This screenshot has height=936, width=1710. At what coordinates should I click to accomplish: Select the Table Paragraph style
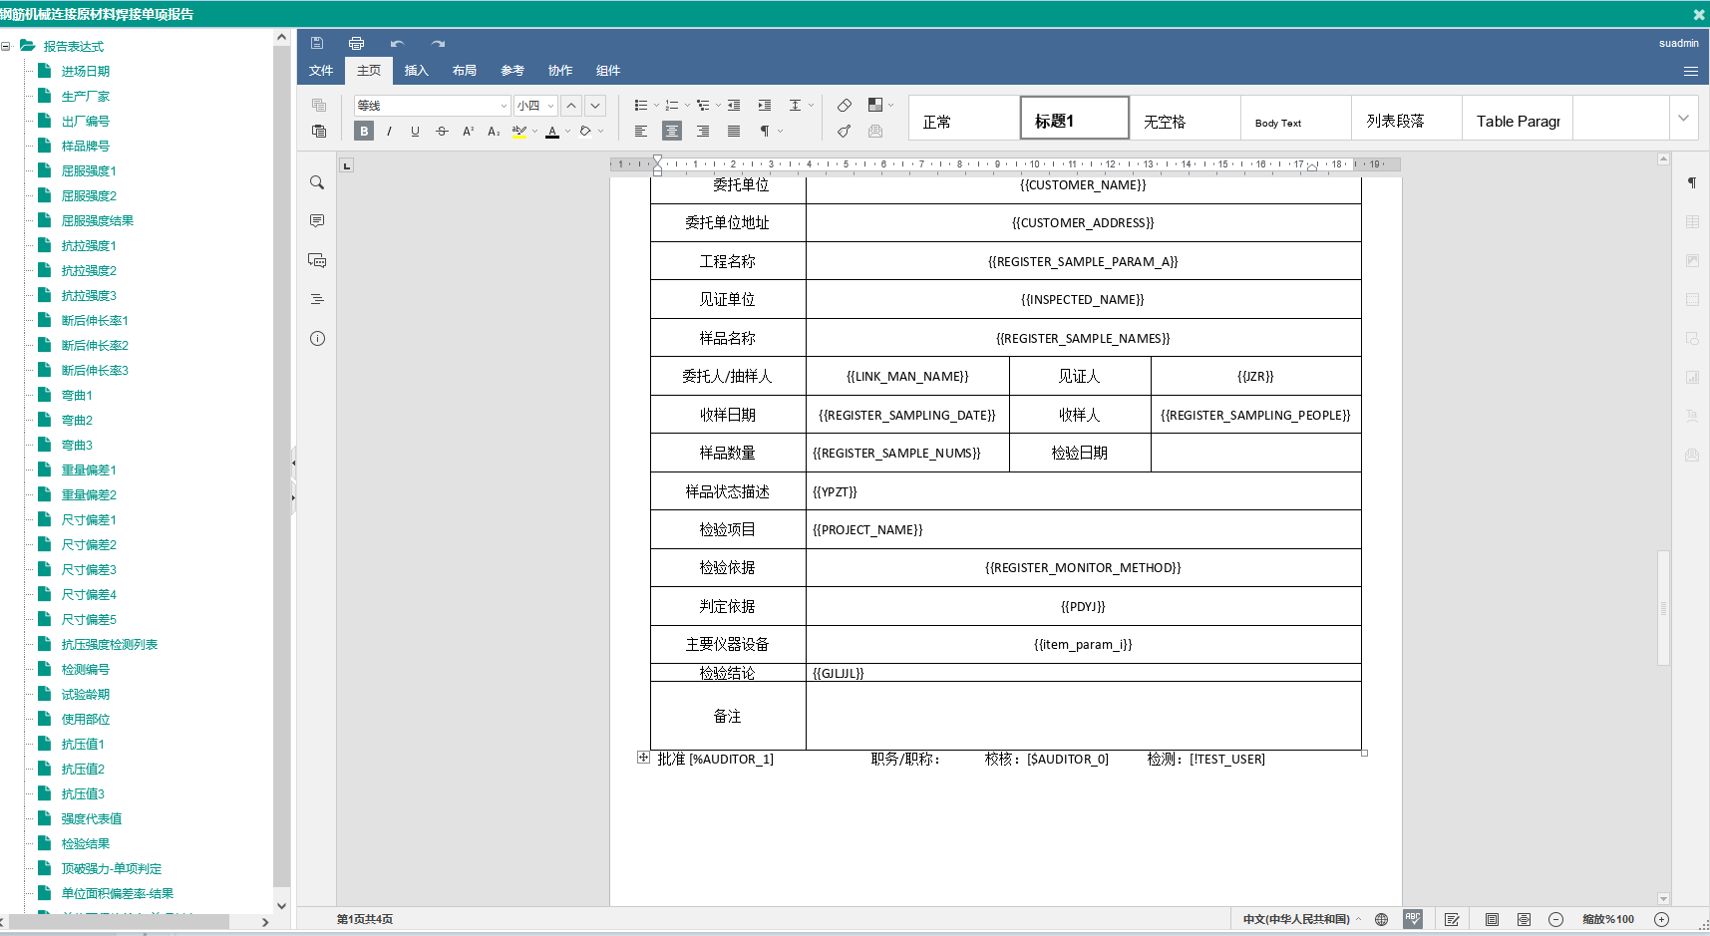(1518, 118)
